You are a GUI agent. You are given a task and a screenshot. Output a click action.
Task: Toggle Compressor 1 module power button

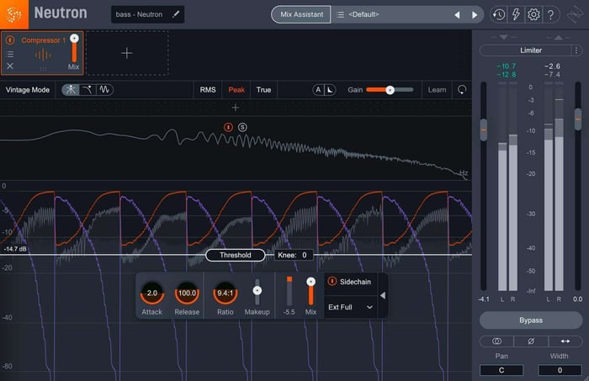pyautogui.click(x=10, y=40)
